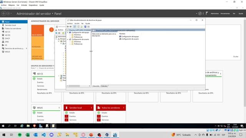
Task: Open Archivo menu in background Group Policy Management window
Action: [x=60, y=30]
